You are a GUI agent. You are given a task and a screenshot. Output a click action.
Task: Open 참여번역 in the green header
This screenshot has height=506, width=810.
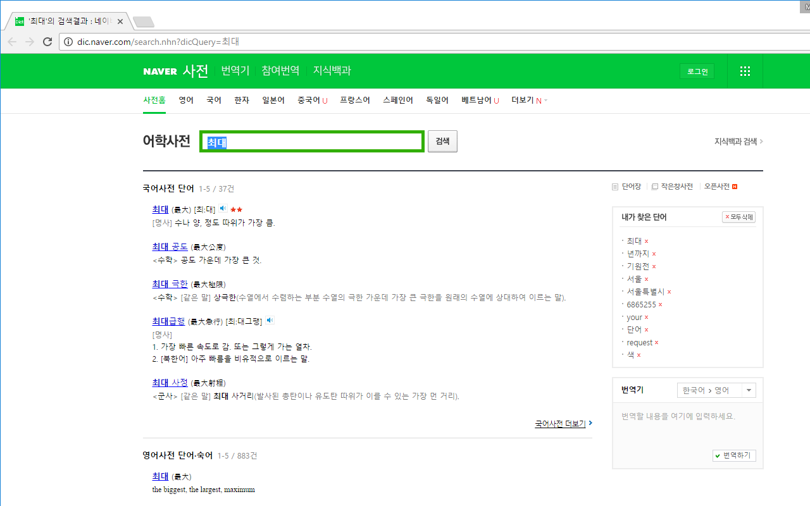[x=280, y=71]
